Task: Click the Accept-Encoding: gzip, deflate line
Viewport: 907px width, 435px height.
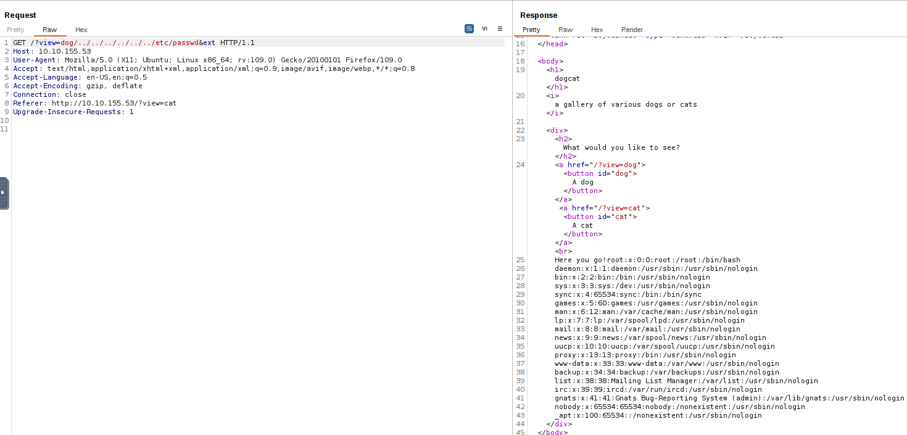Action: click(78, 86)
